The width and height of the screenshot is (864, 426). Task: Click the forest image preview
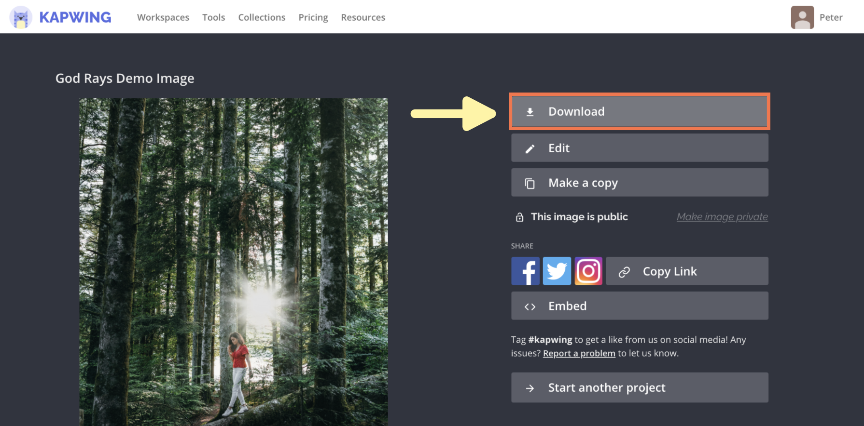click(x=234, y=262)
